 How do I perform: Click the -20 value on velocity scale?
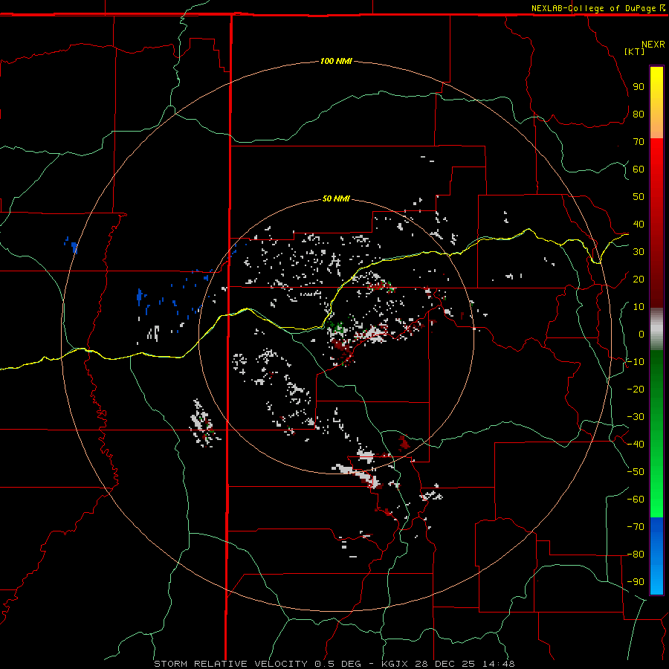coord(636,389)
